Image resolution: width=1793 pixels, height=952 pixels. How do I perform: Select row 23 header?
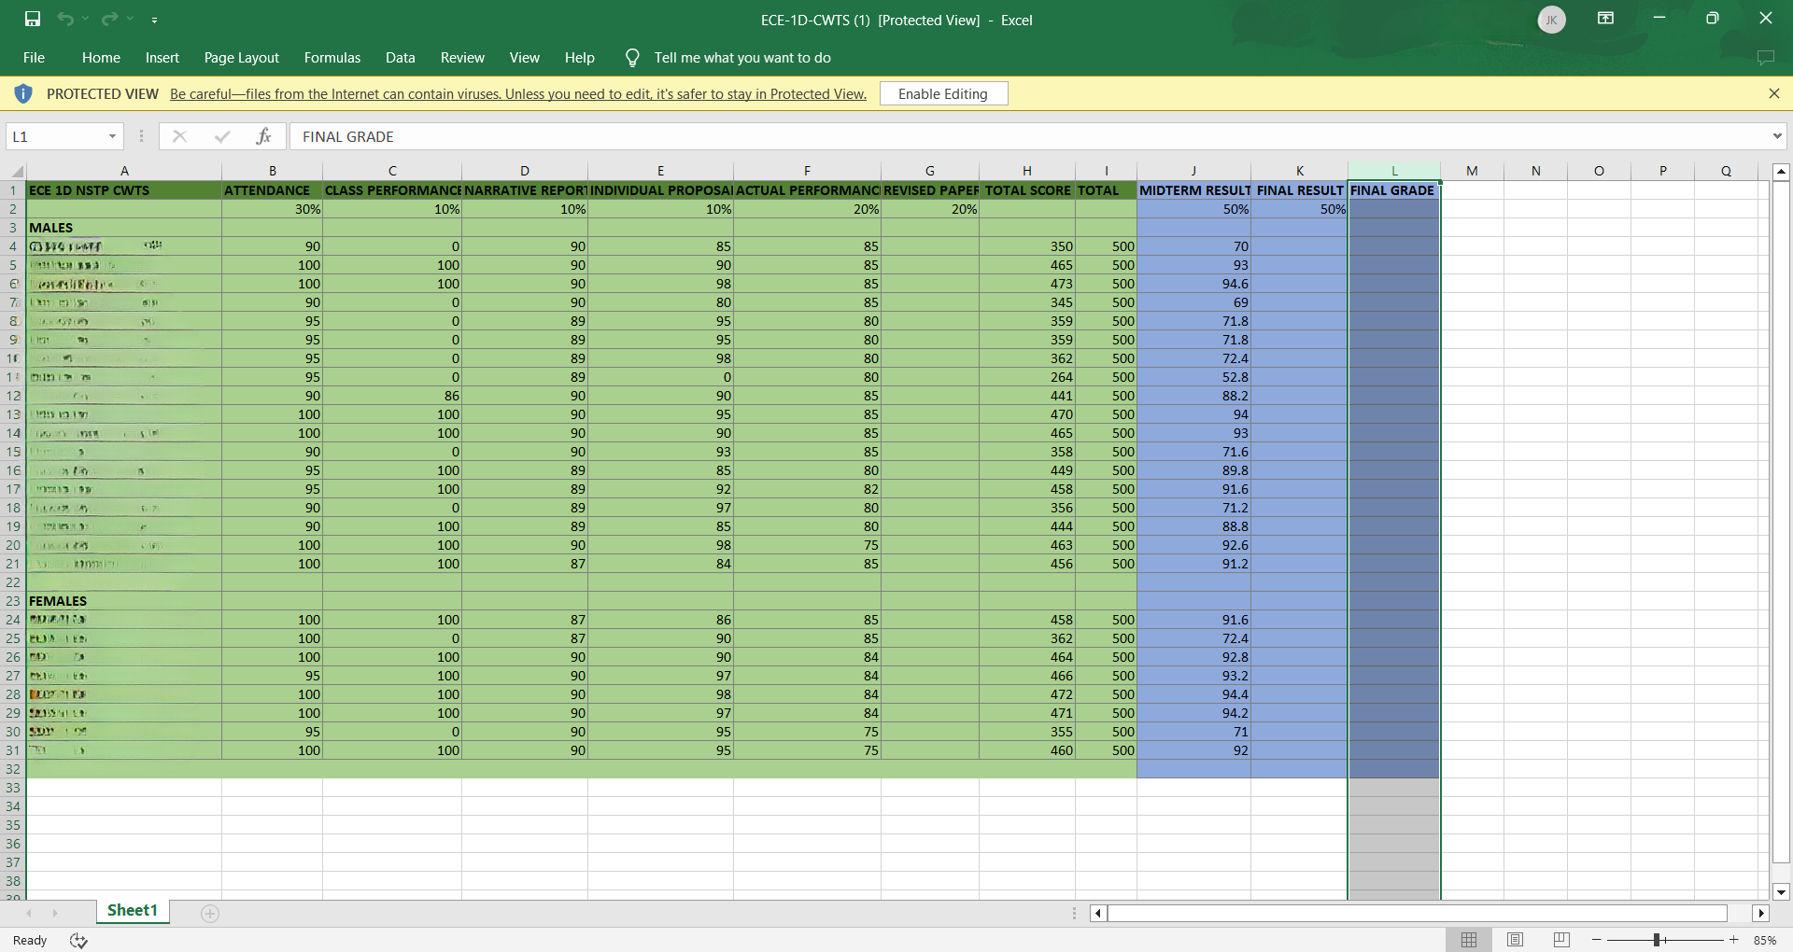[x=13, y=601]
